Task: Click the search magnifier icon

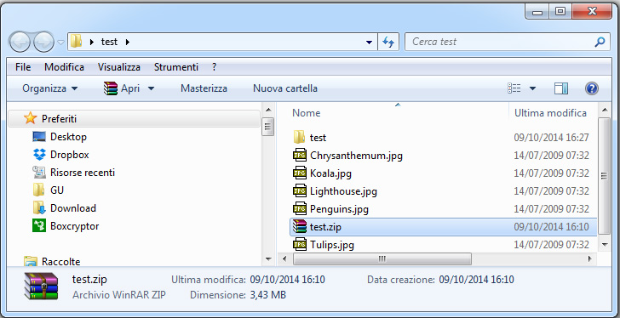Action: (600, 42)
